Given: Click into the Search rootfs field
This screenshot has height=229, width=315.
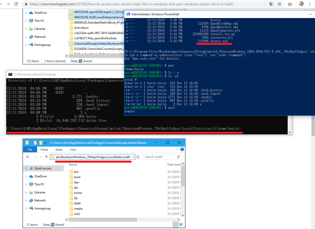Looking at the screenshot, I should 160,157.
